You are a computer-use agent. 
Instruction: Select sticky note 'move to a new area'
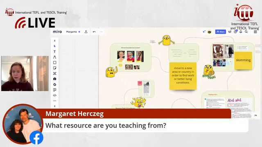click(183, 76)
